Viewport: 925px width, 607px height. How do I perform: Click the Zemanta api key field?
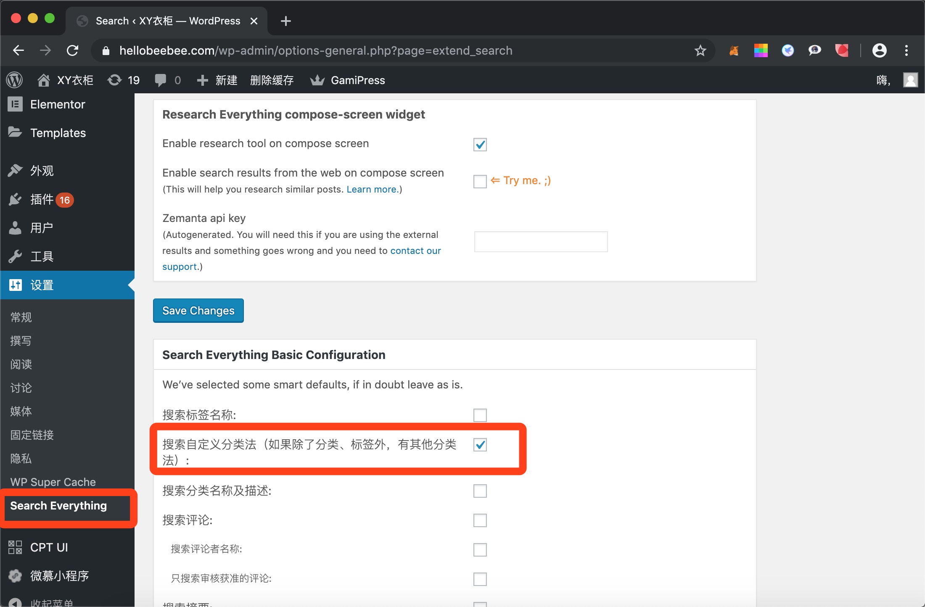coord(541,242)
